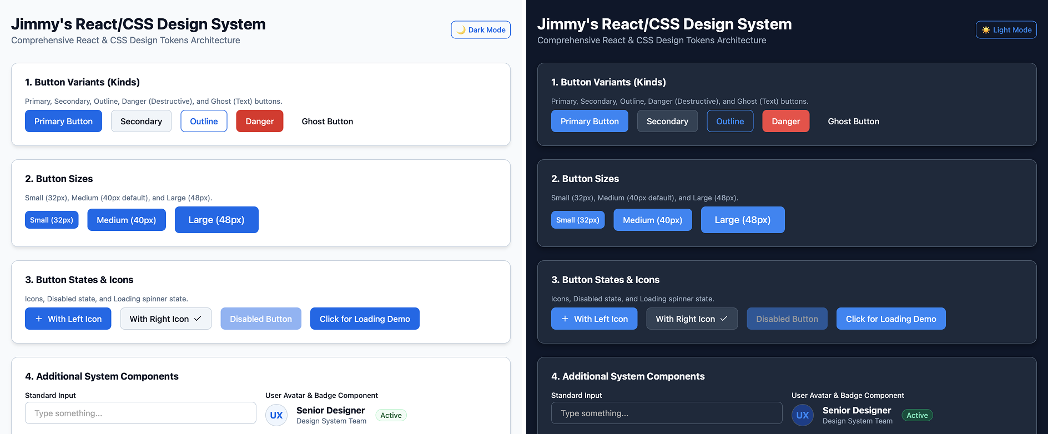Click dark heading '2. Button Sizes'
The height and width of the screenshot is (434, 1048).
point(585,179)
